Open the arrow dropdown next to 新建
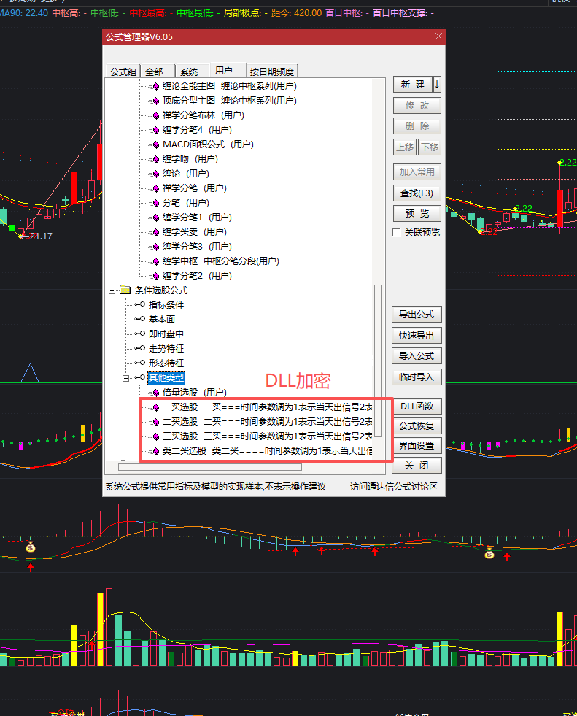The height and width of the screenshot is (716, 577). click(x=437, y=85)
